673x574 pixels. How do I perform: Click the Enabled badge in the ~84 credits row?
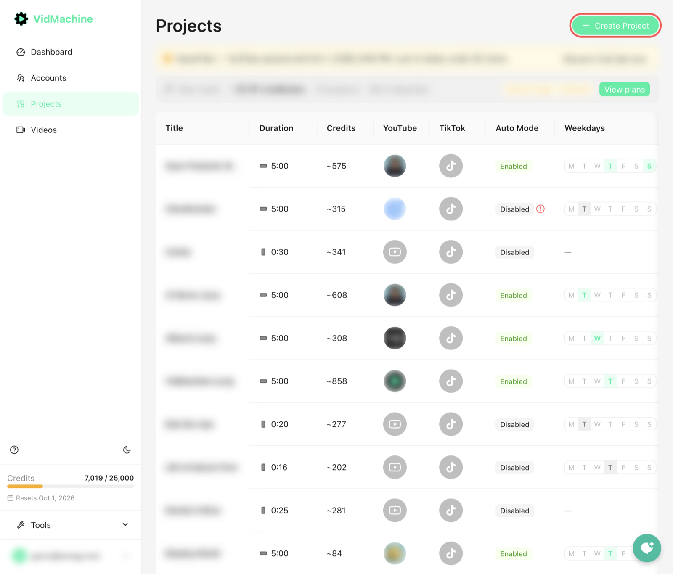click(514, 554)
